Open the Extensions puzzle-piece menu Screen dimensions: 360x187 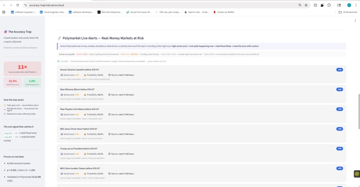329,5
